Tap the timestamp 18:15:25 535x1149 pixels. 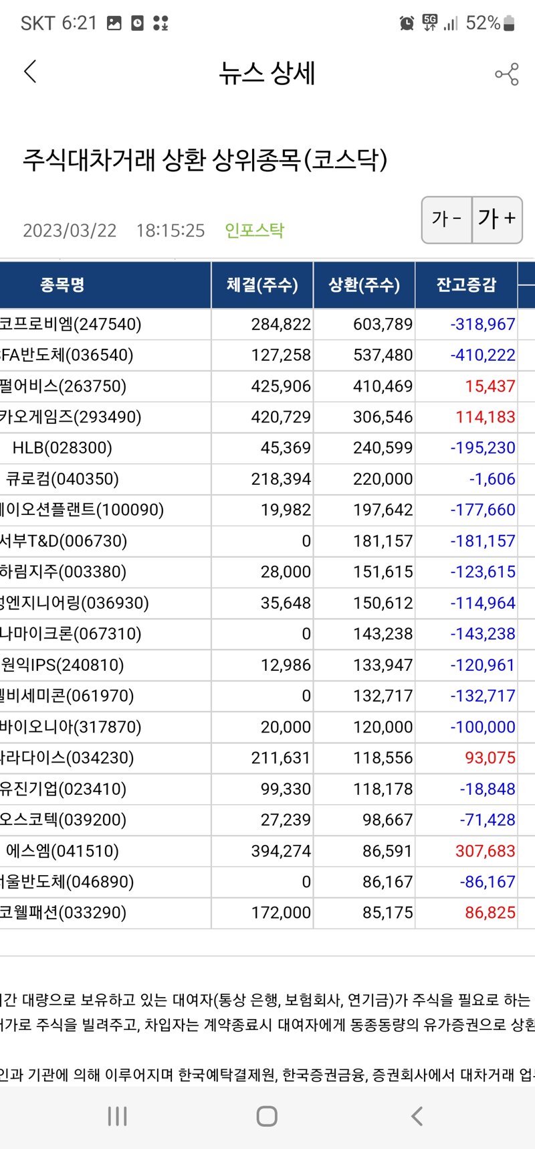pyautogui.click(x=171, y=230)
